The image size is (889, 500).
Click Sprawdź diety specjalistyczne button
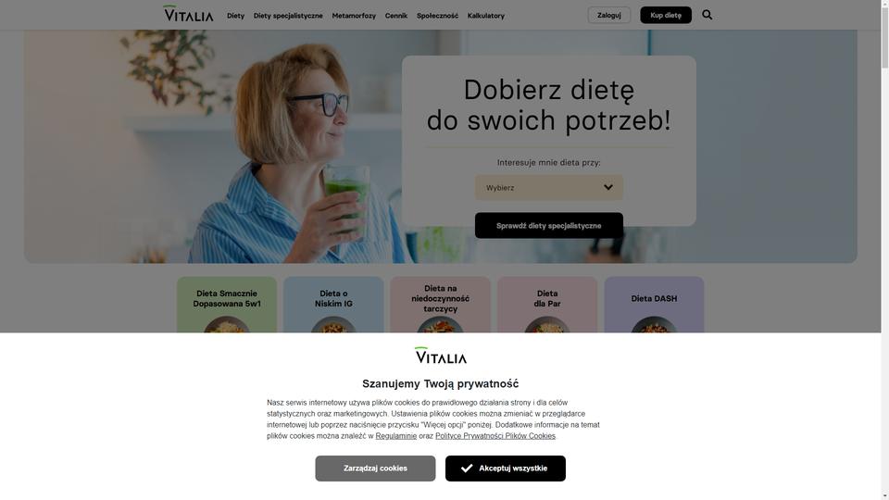[x=549, y=226]
